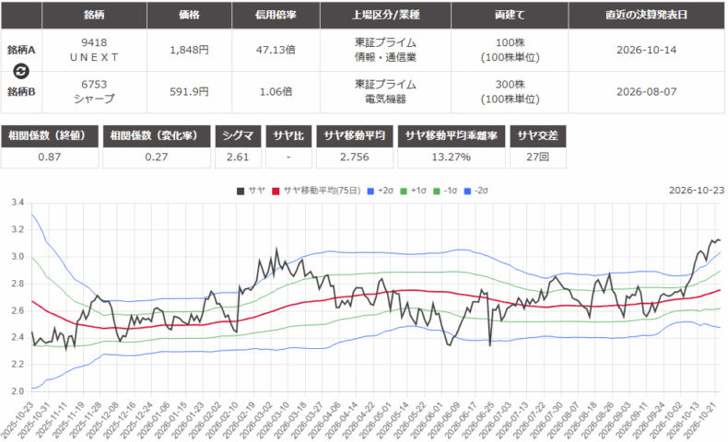The image size is (728, 442).
Task: Hide the -2σ band via its blue legend square
Action: click(x=467, y=192)
